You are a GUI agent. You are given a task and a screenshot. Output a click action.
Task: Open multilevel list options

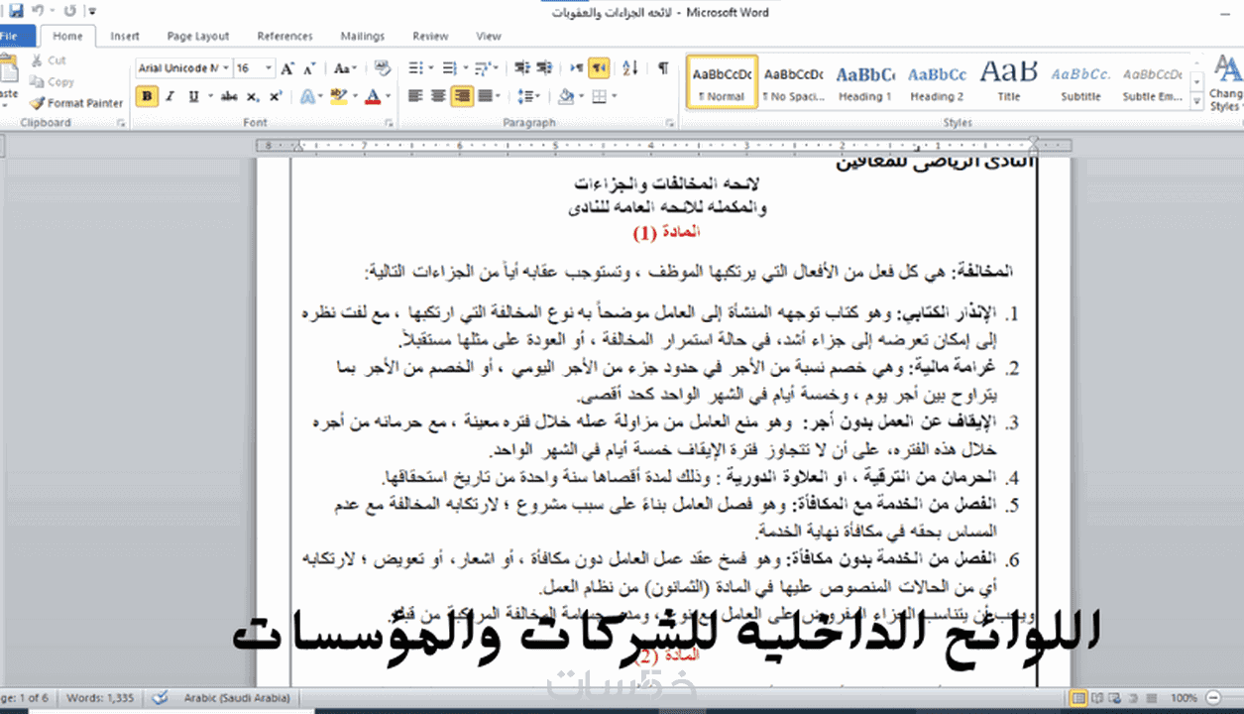point(486,68)
